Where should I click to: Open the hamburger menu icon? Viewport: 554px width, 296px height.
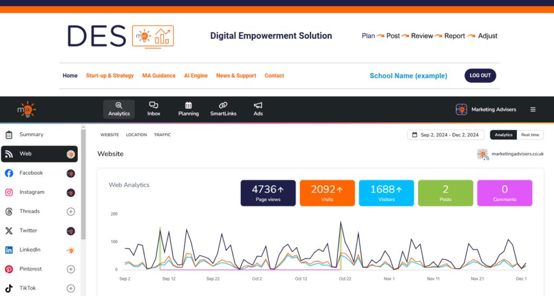point(533,109)
